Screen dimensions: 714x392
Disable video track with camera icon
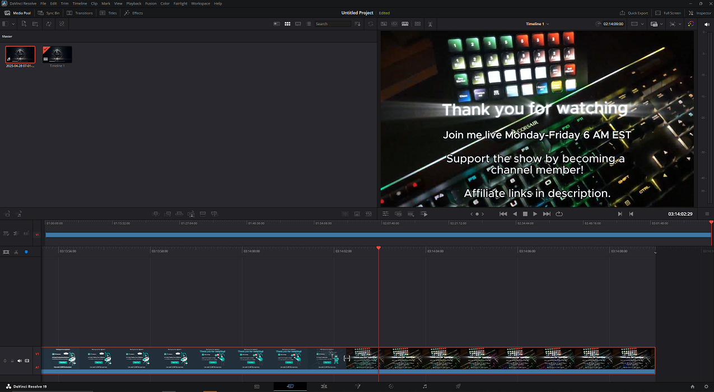[27, 361]
